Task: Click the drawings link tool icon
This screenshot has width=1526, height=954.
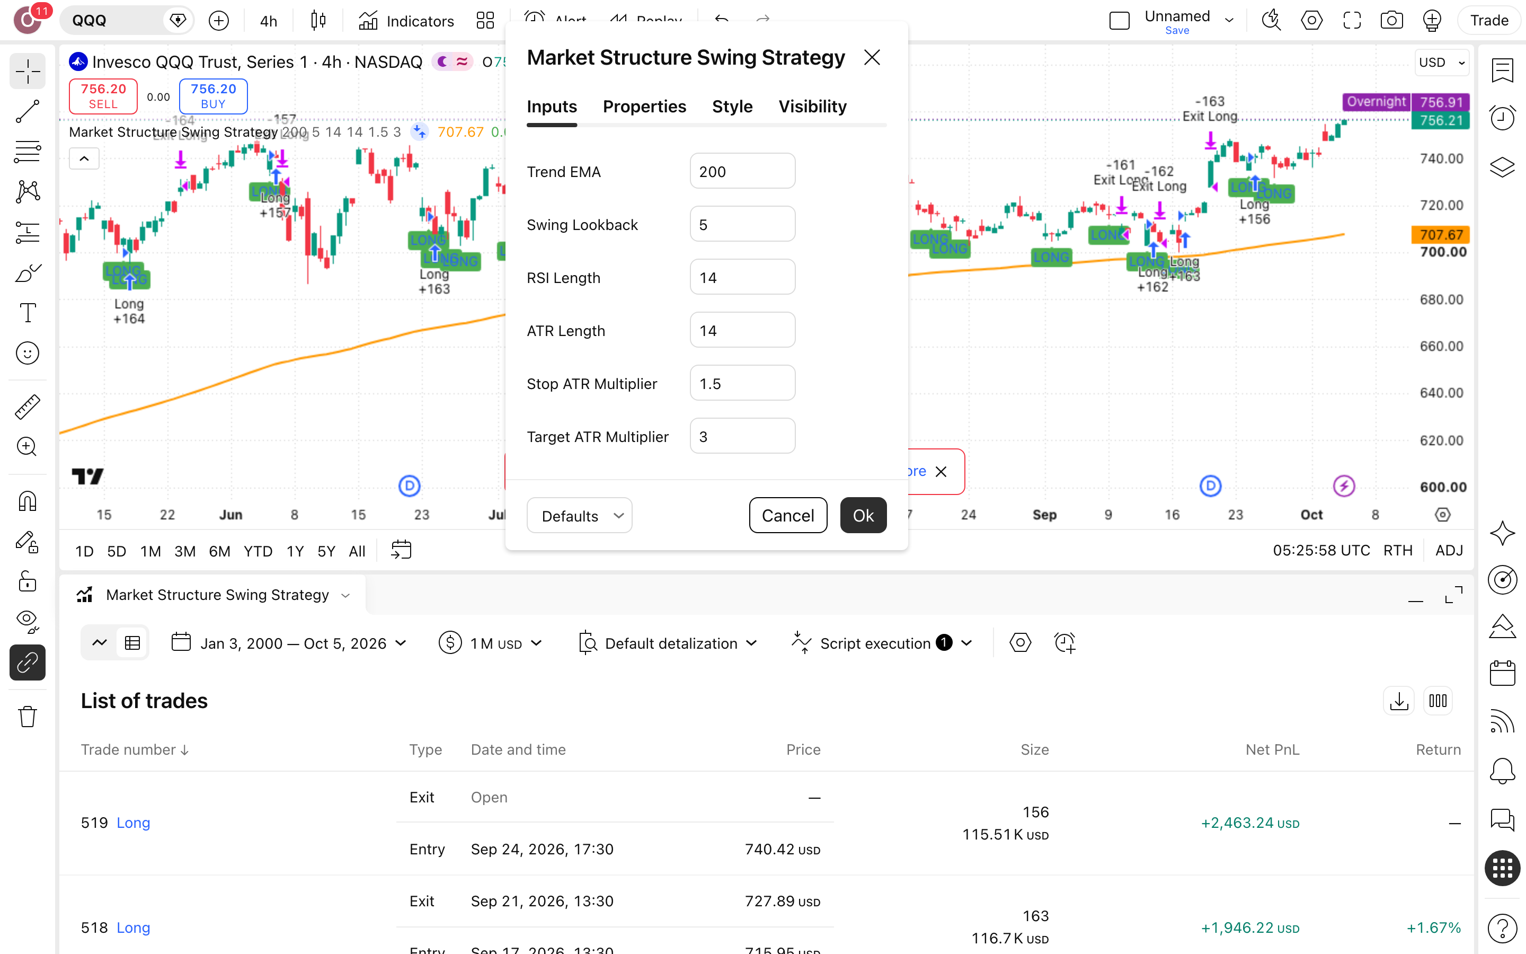Action: click(28, 662)
